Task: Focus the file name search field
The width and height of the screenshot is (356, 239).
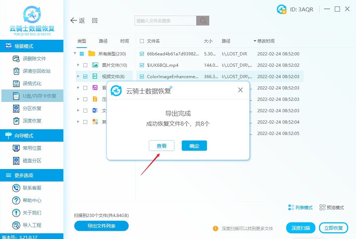Action: pos(166,21)
